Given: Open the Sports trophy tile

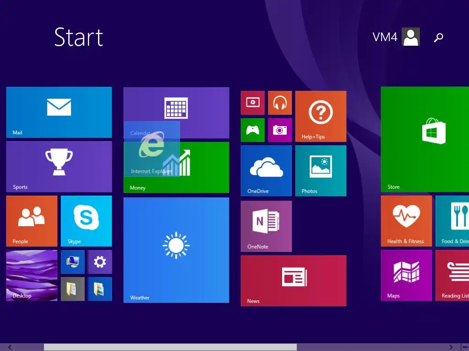Looking at the screenshot, I should point(59,166).
